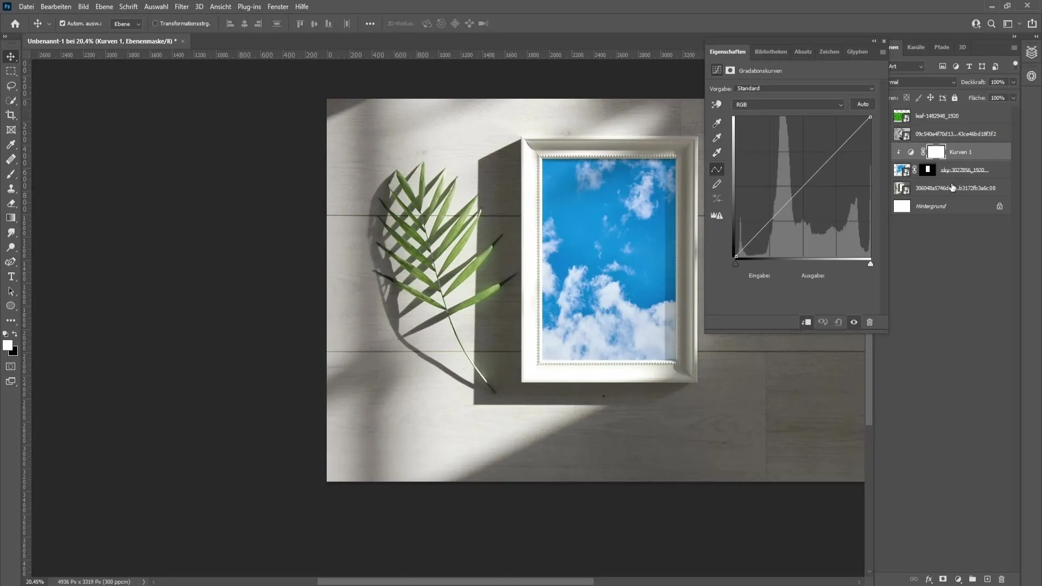Open more align options ellipsis

(370, 24)
